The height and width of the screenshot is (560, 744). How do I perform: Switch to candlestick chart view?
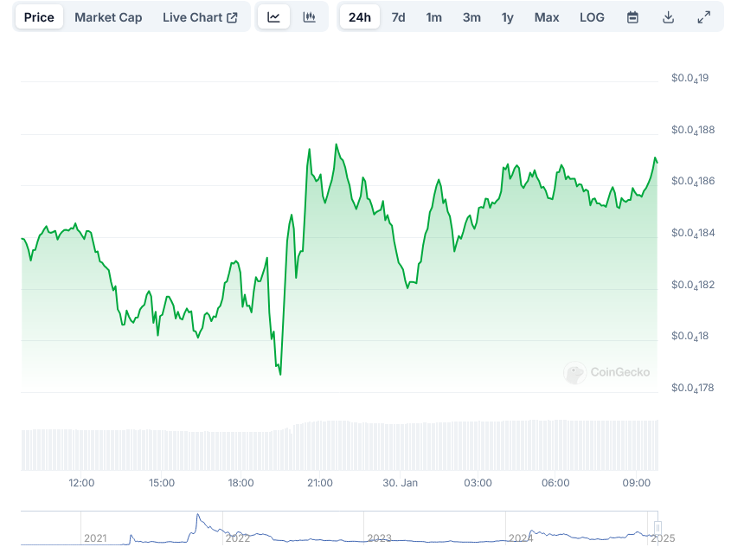point(309,17)
